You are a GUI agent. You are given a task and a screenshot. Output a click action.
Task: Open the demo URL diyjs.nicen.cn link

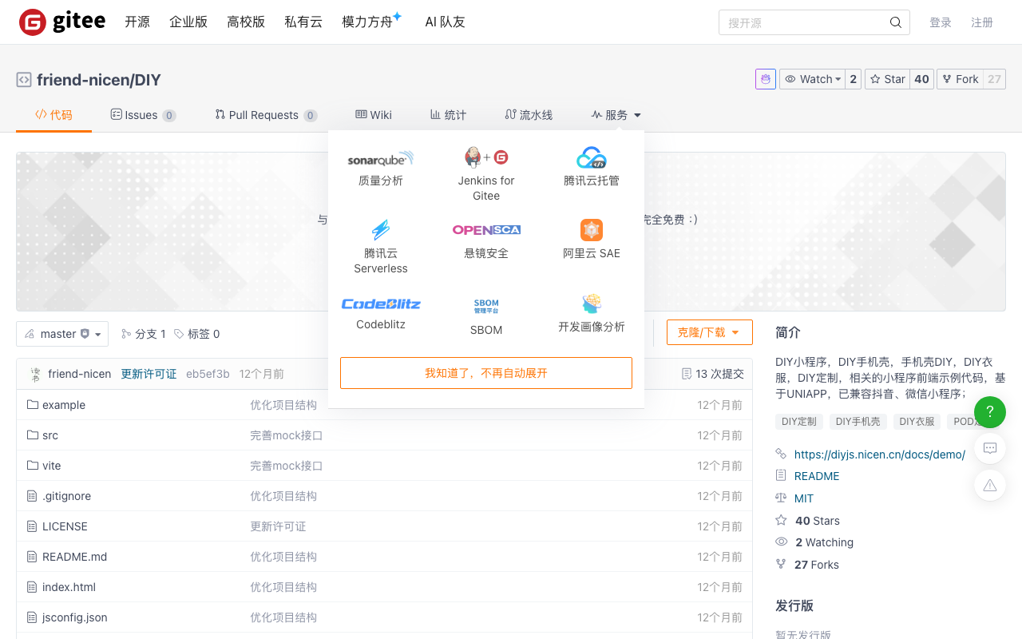[x=879, y=454]
